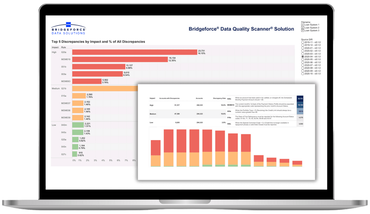This screenshot has height=214, width=370.
Task: Click the "47,306" value in the Medium row
Action: 177,114
